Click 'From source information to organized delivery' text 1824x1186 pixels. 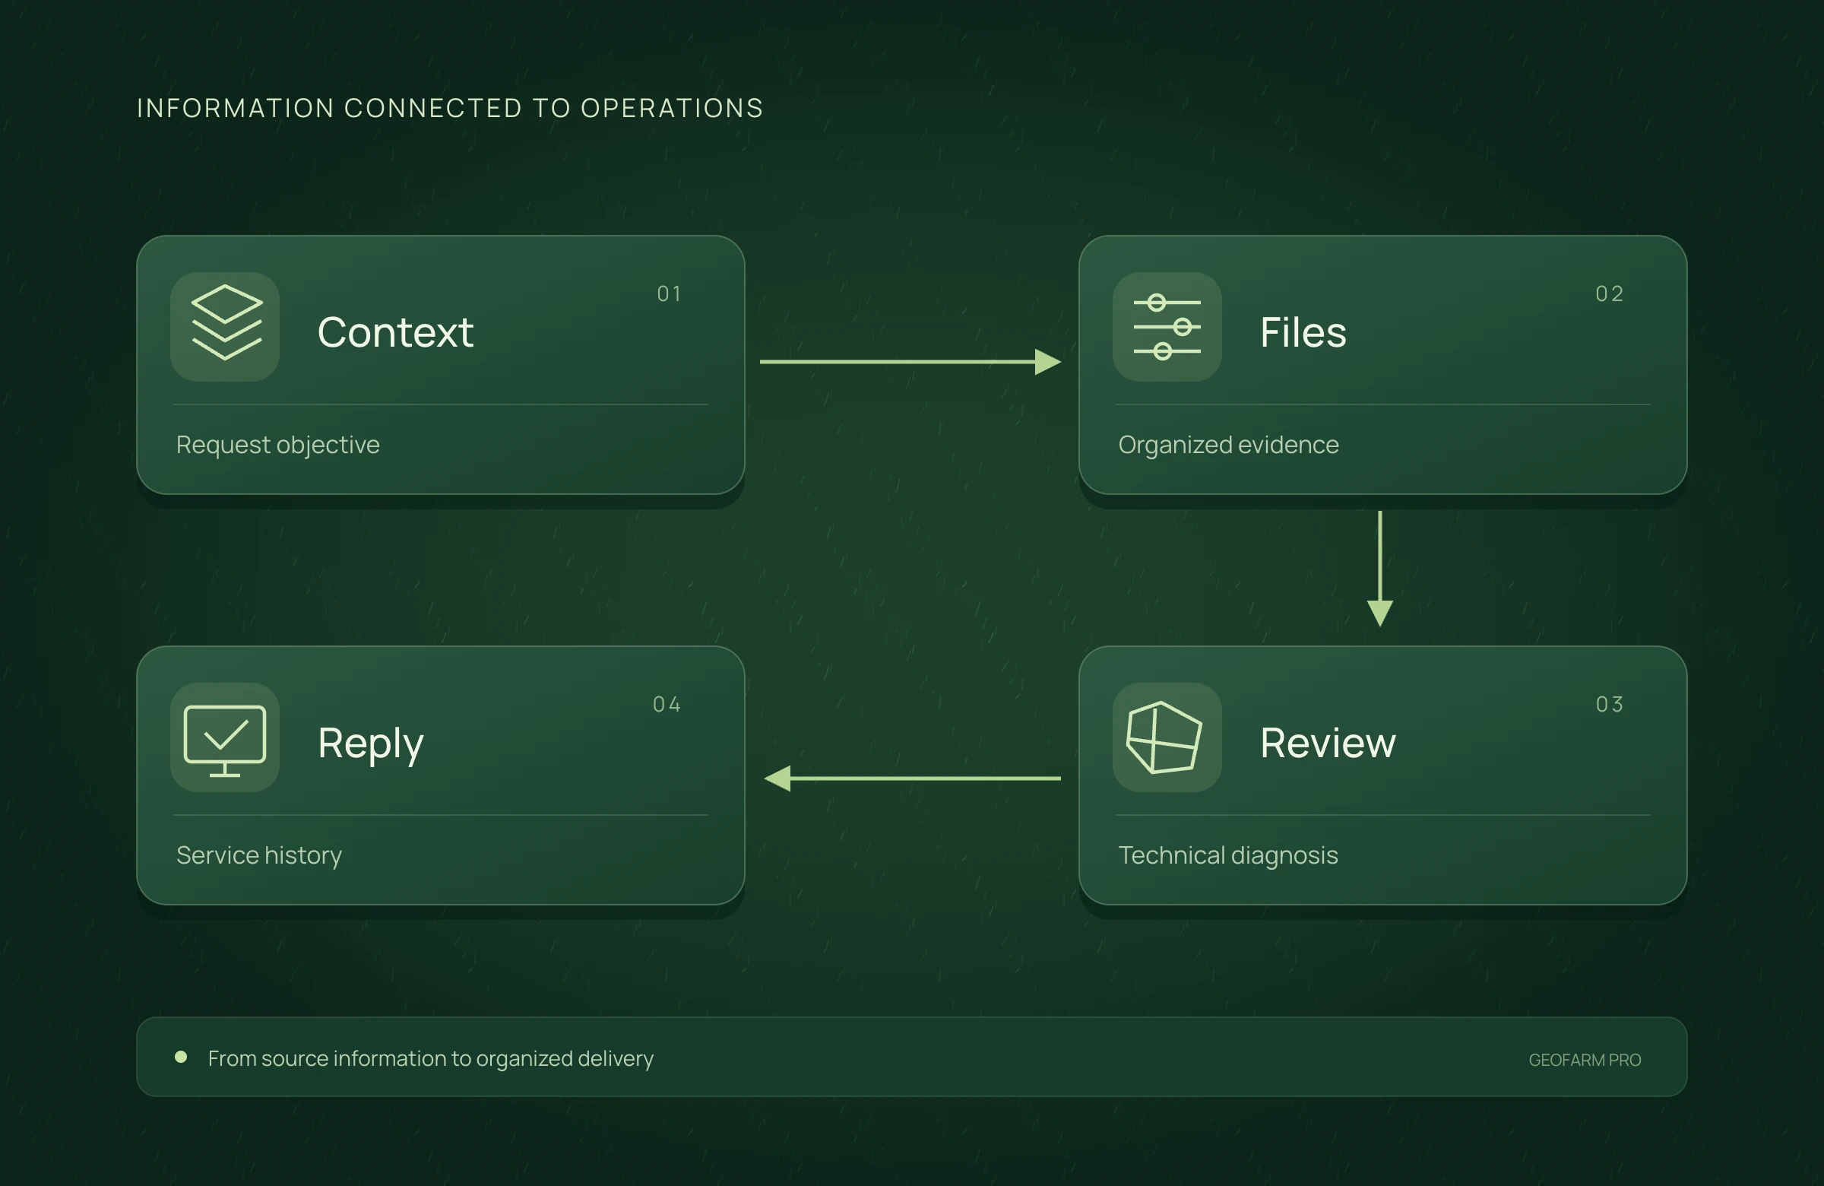[431, 1059]
